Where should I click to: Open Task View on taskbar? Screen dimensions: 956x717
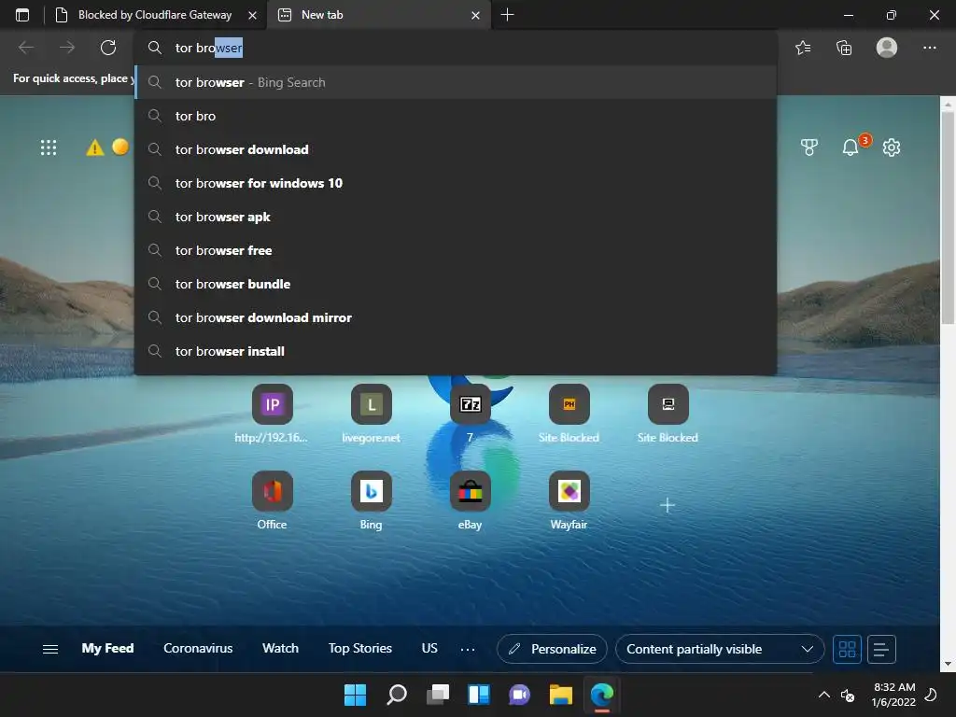pos(438,695)
